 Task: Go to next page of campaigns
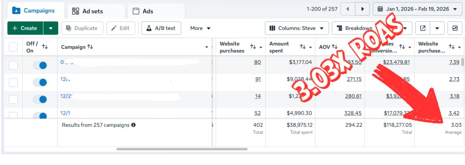click(362, 9)
